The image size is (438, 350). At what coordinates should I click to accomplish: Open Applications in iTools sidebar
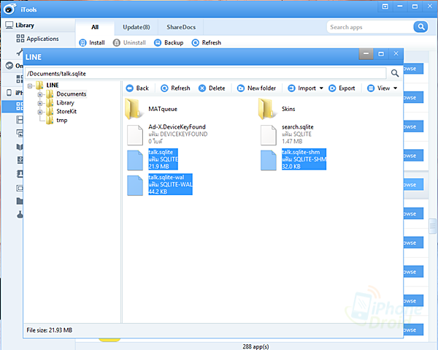click(37, 39)
